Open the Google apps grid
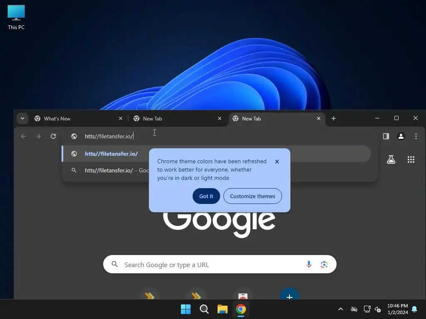The height and width of the screenshot is (319, 426). (411, 159)
